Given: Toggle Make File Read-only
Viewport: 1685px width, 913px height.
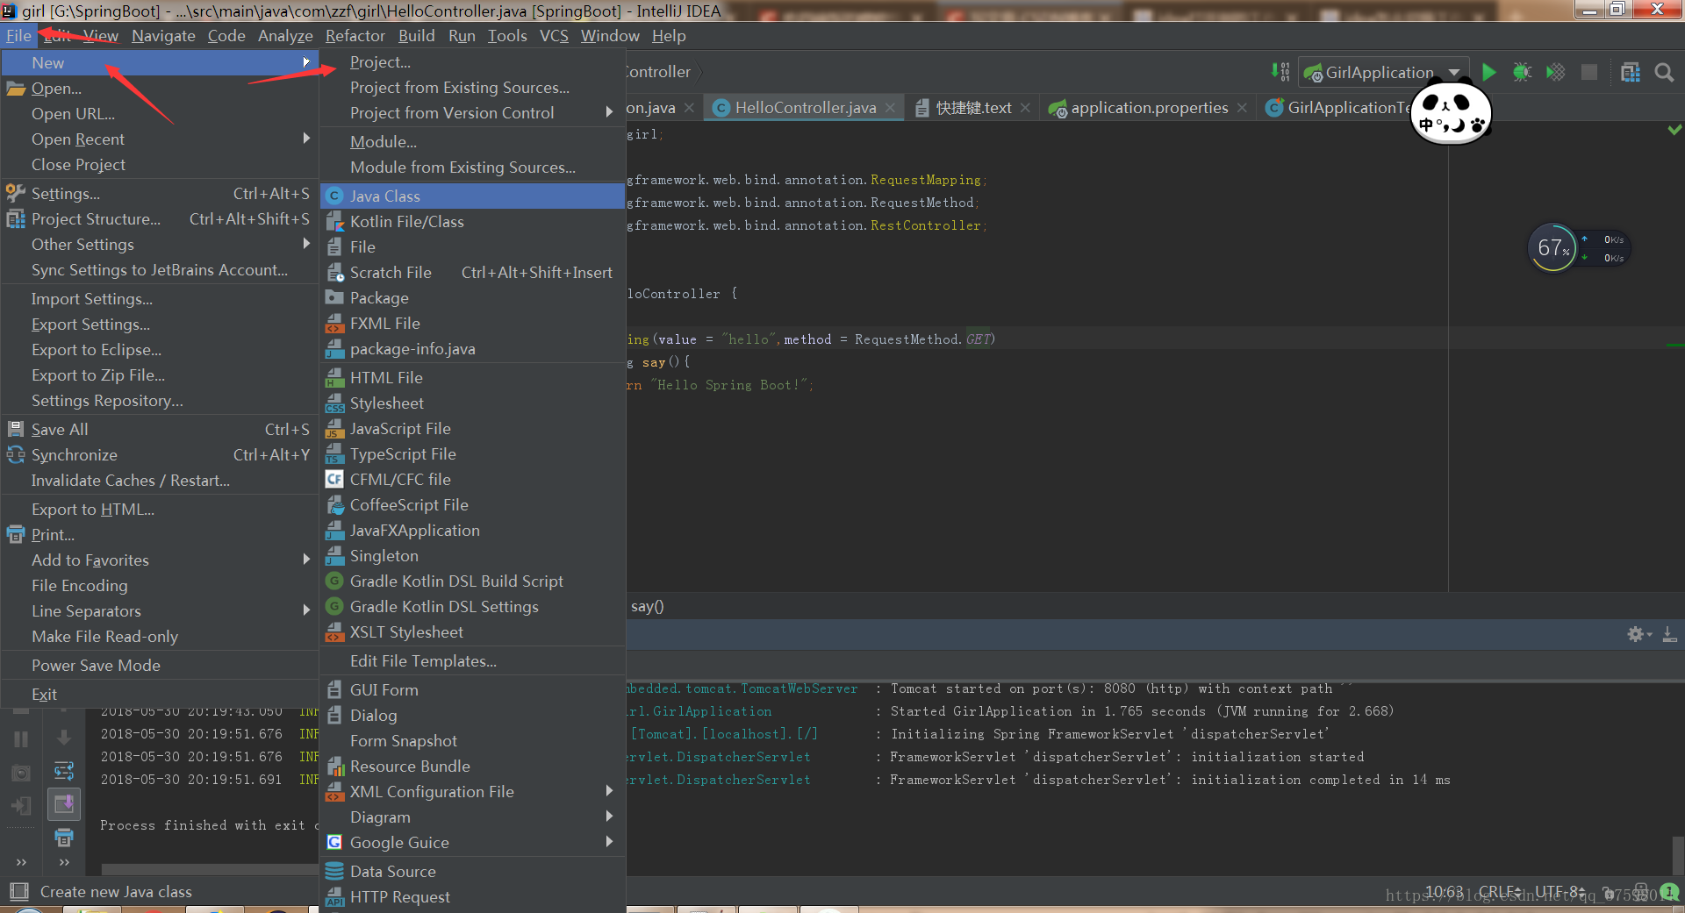Looking at the screenshot, I should tap(160, 637).
